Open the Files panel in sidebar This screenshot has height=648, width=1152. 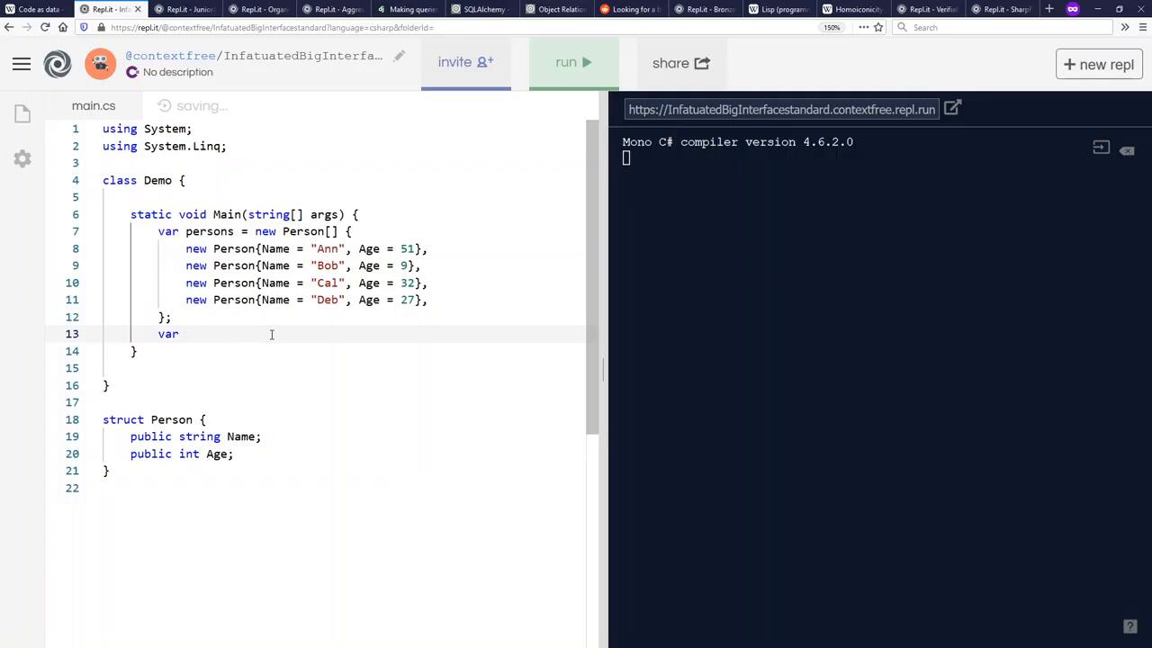pyautogui.click(x=22, y=113)
